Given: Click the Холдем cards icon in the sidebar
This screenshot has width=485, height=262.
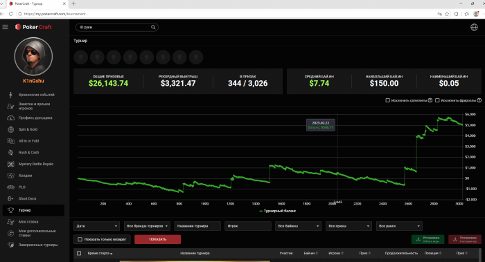Looking at the screenshot, I should click(x=11, y=176).
